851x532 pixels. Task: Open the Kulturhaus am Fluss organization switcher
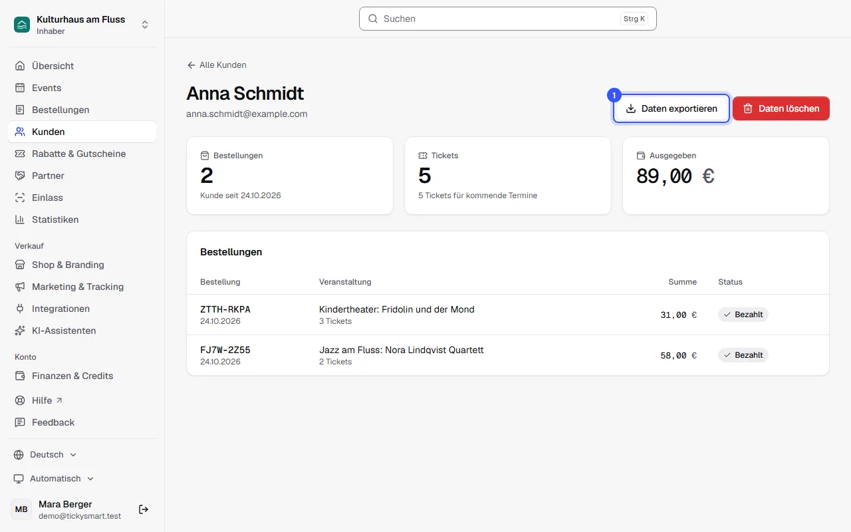coord(82,25)
